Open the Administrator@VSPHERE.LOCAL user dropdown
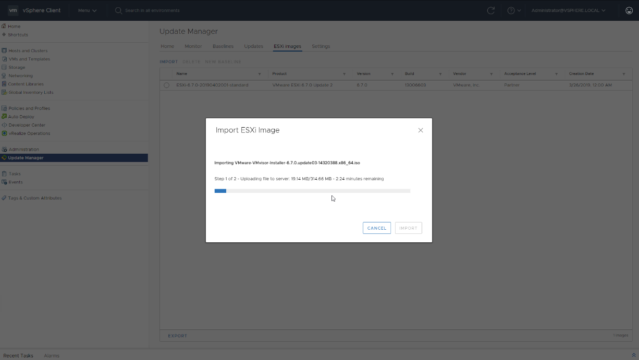The height and width of the screenshot is (360, 639). pyautogui.click(x=568, y=10)
